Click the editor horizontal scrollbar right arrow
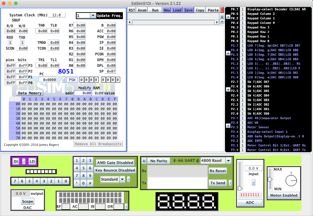313x216 pixels. [217, 22]
